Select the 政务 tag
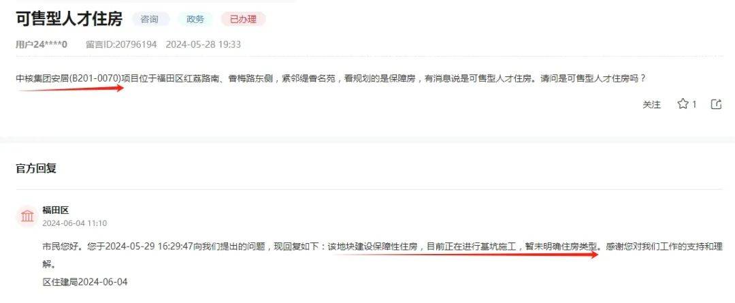This screenshot has width=735, height=303. (x=195, y=19)
